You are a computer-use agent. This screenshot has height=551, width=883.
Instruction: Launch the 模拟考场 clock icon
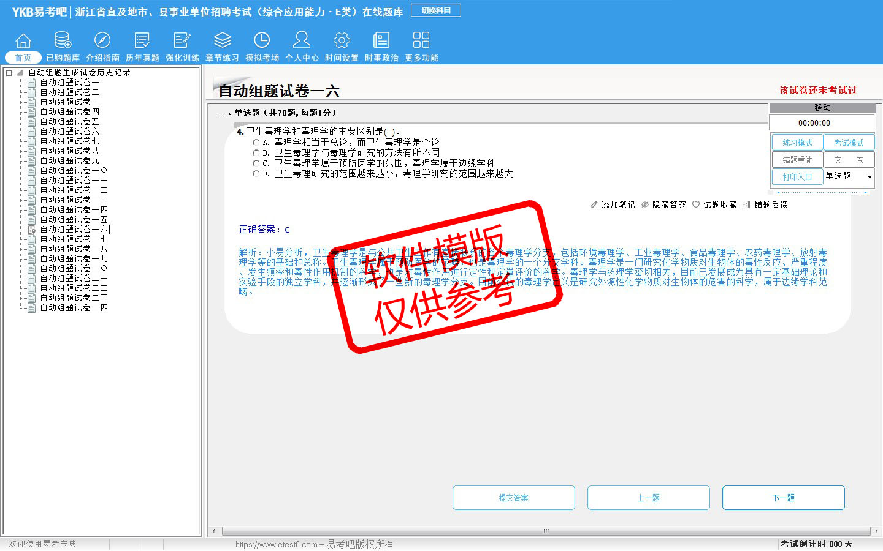point(262,40)
